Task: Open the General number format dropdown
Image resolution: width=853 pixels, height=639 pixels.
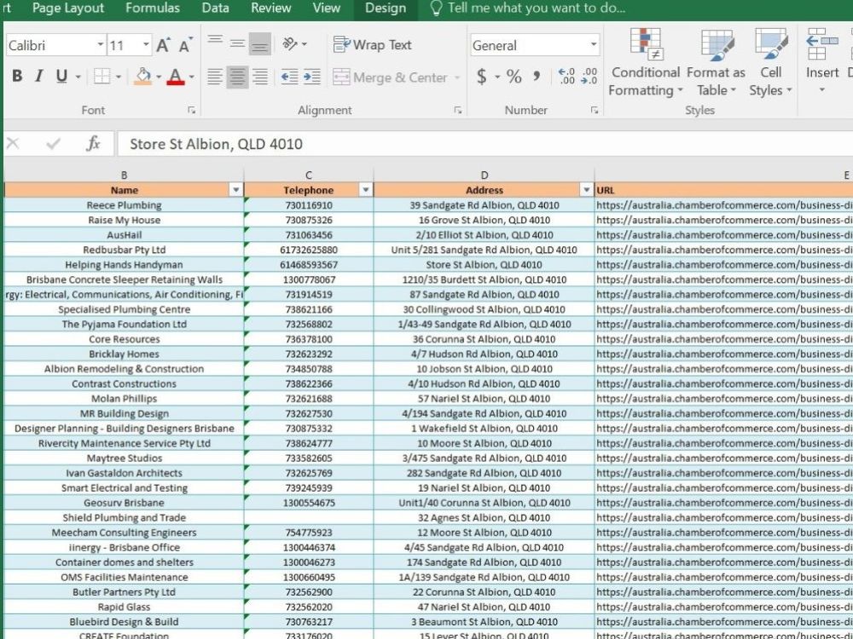Action: pos(593,45)
